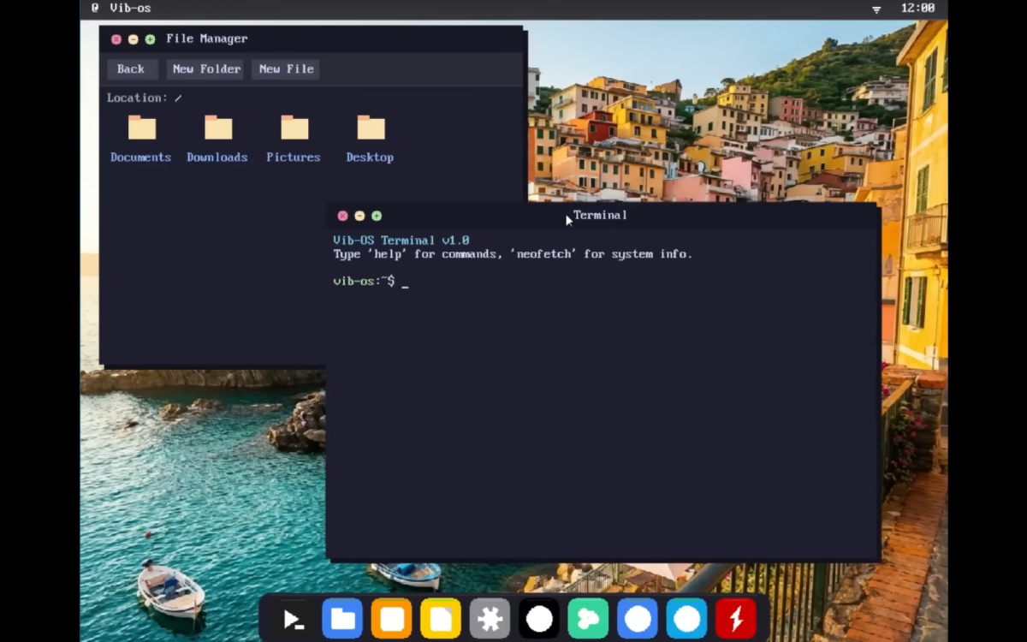The height and width of the screenshot is (642, 1027).
Task: Click the Wi-Fi status icon in top bar
Action: (876, 9)
